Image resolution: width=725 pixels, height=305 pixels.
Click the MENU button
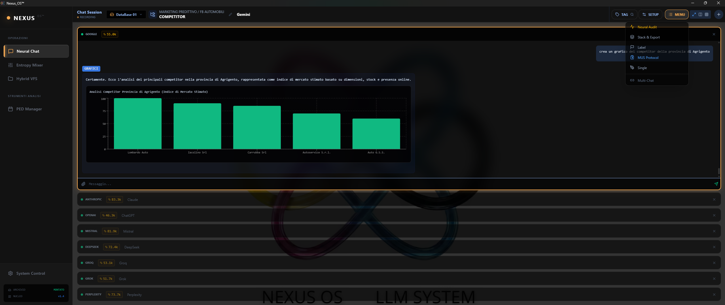[x=677, y=14]
